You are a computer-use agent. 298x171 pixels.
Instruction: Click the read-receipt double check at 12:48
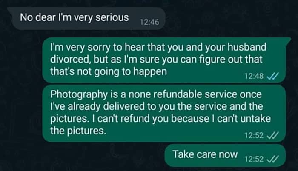(x=272, y=77)
